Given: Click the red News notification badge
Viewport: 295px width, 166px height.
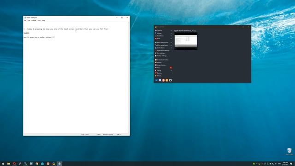Looking at the screenshot, I should tap(171, 68).
